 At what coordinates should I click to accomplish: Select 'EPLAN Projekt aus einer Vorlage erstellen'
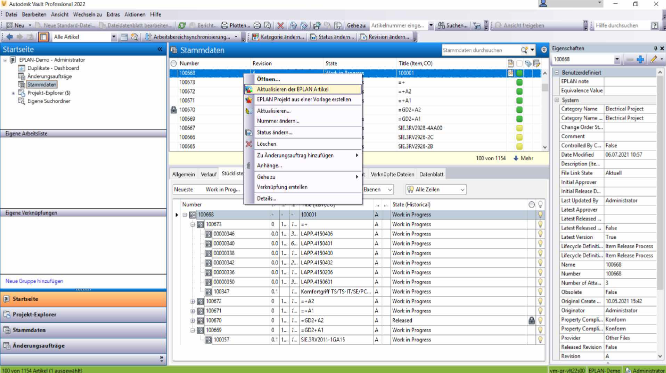(x=302, y=99)
